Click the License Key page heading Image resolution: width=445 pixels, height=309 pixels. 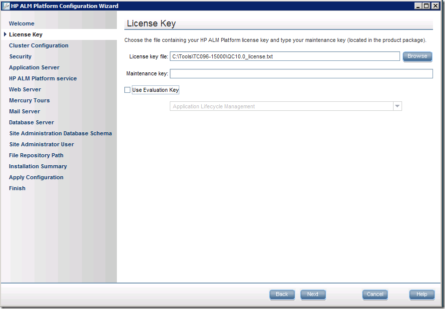tap(151, 23)
